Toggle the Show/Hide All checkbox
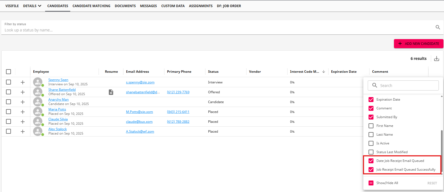444x192 pixels. (371, 183)
